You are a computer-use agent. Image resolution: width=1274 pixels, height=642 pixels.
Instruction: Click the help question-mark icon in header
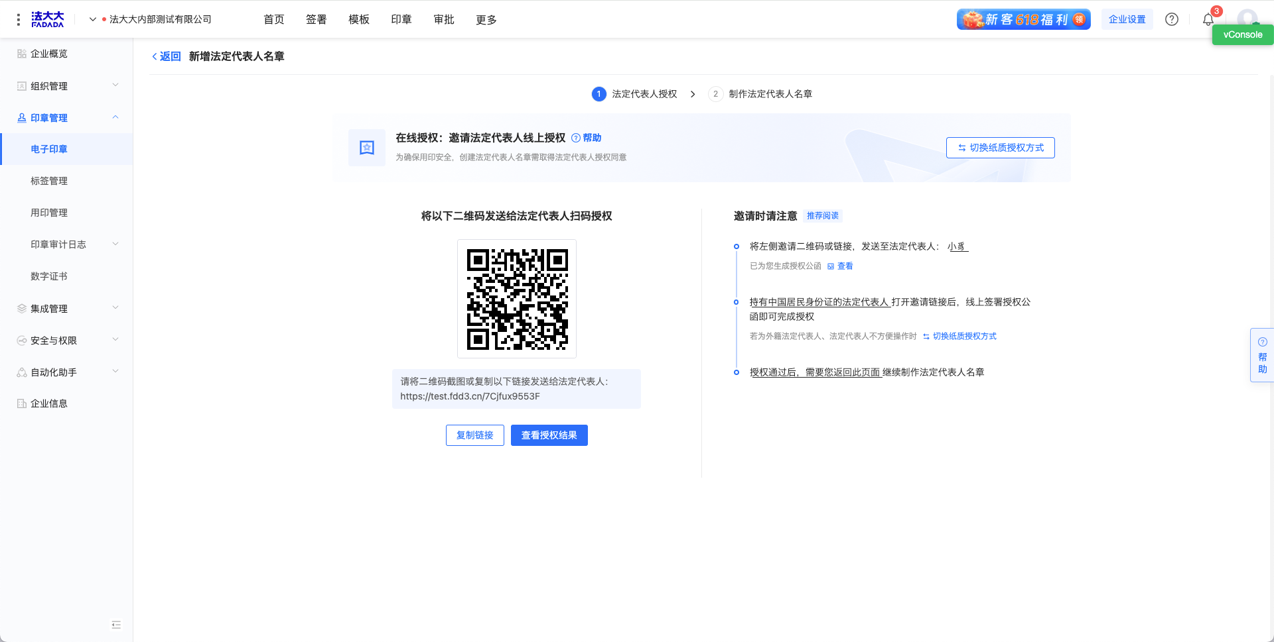pos(1172,19)
